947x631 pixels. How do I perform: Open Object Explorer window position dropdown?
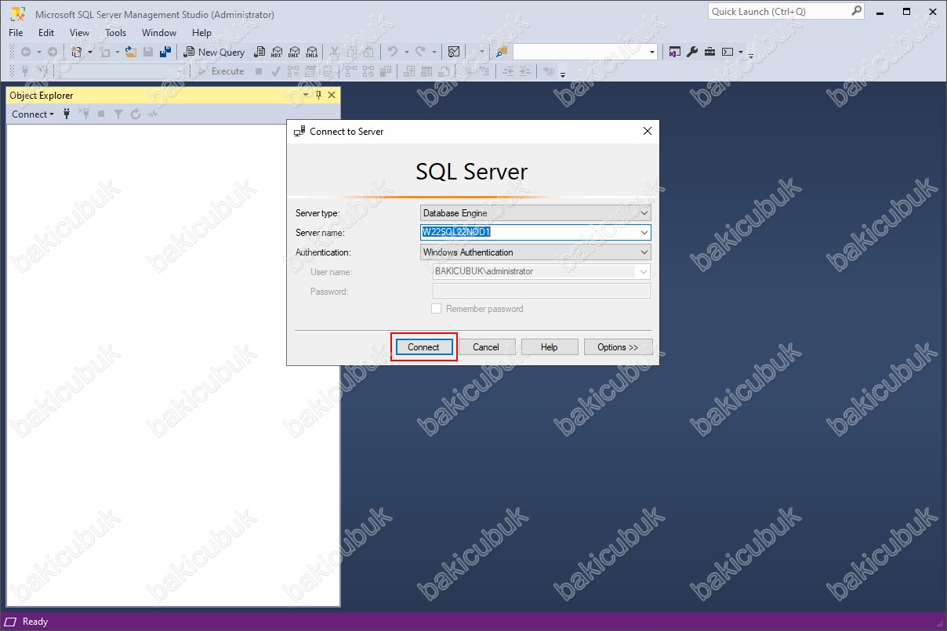click(x=307, y=95)
